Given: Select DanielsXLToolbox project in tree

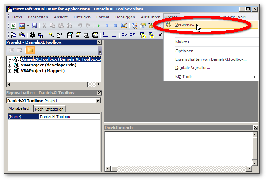Looking at the screenshot, I should [x=61, y=59].
